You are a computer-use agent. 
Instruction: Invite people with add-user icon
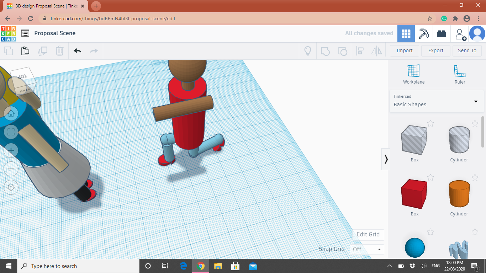click(460, 34)
